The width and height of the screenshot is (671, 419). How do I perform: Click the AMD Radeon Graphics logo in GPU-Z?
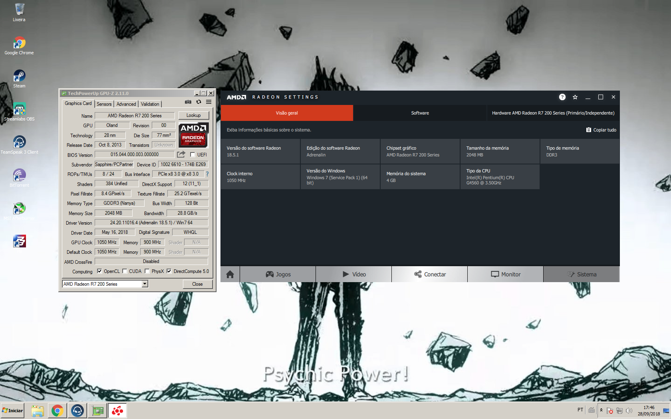coord(193,135)
